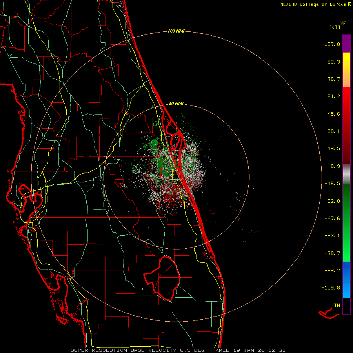
Task: Click the 50 NMI range ring label
Action: [x=176, y=104]
